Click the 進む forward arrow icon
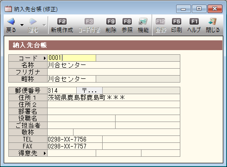 33,21
